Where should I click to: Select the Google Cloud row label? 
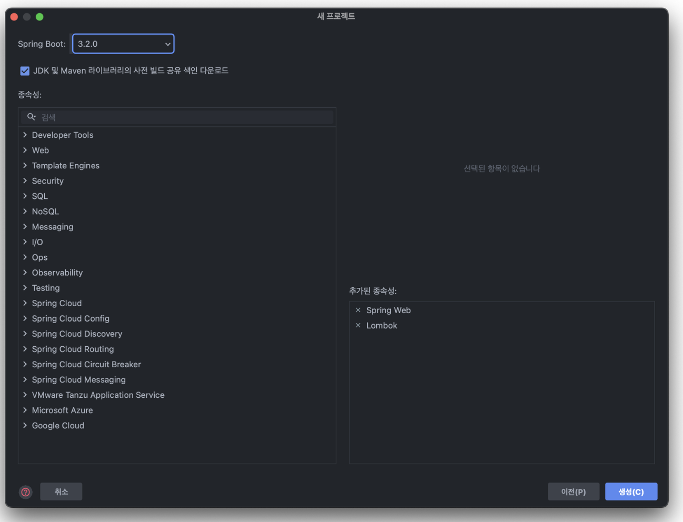pos(58,425)
